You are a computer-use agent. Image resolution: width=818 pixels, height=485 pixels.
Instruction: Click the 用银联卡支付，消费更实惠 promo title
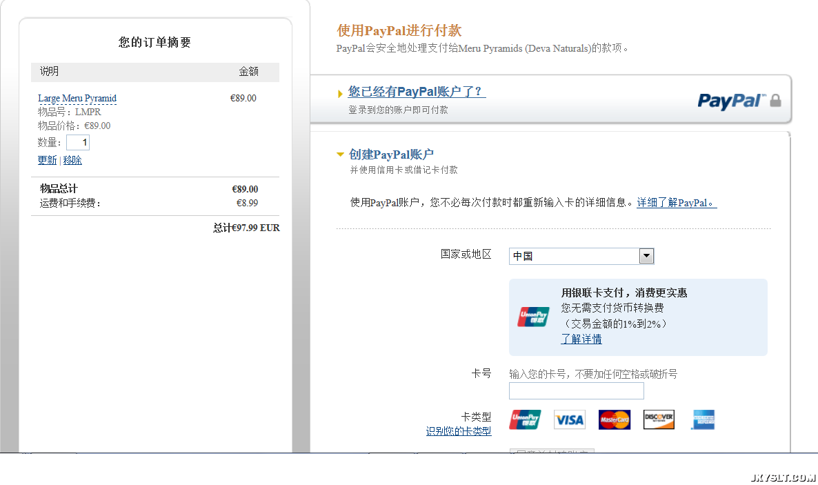point(624,293)
